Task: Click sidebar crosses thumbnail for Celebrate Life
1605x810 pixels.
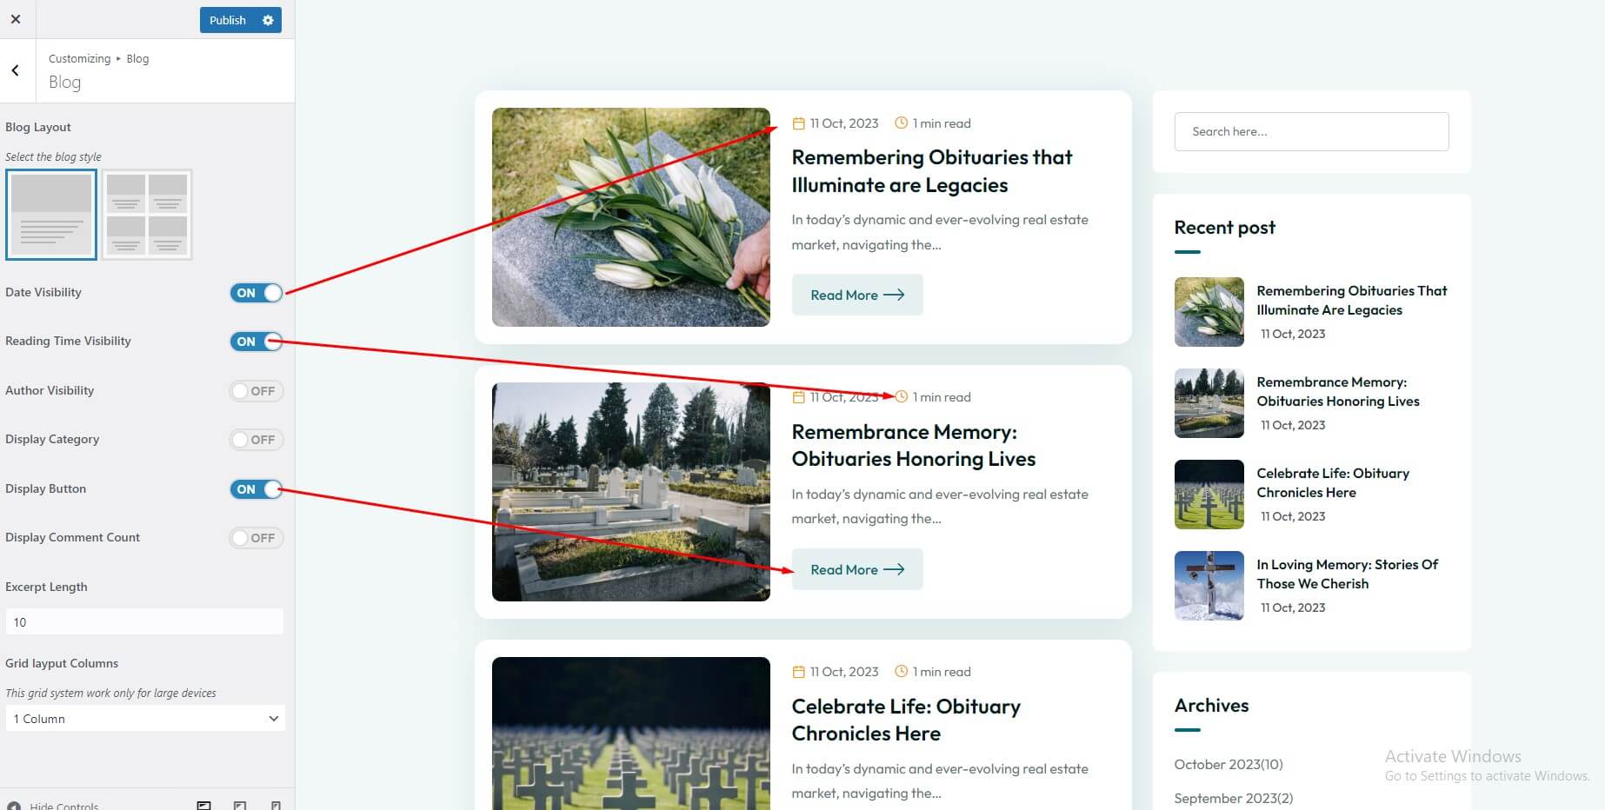Action: tap(1209, 495)
